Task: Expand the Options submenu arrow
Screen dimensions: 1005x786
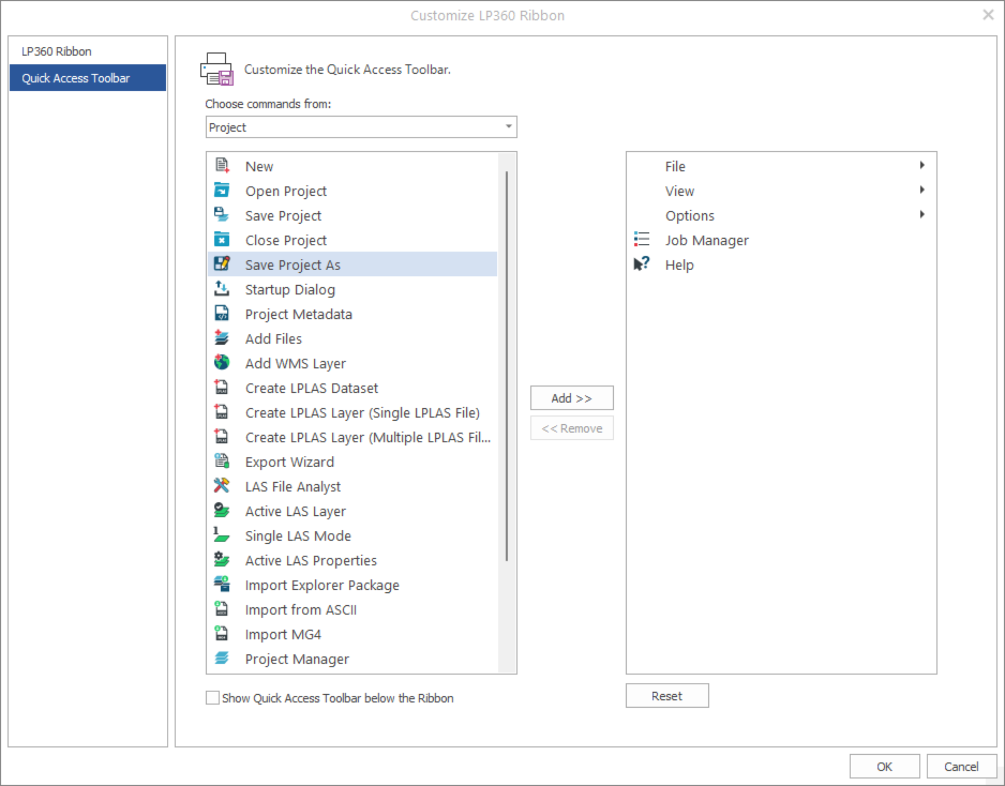Action: [922, 215]
